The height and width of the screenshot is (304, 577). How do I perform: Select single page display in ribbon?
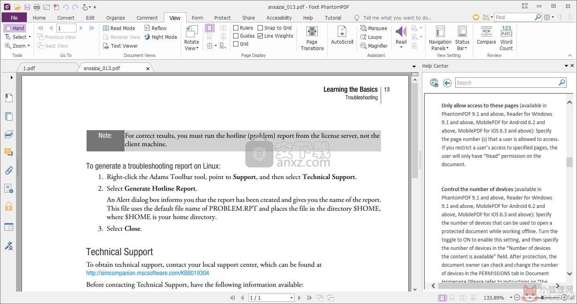click(x=210, y=28)
